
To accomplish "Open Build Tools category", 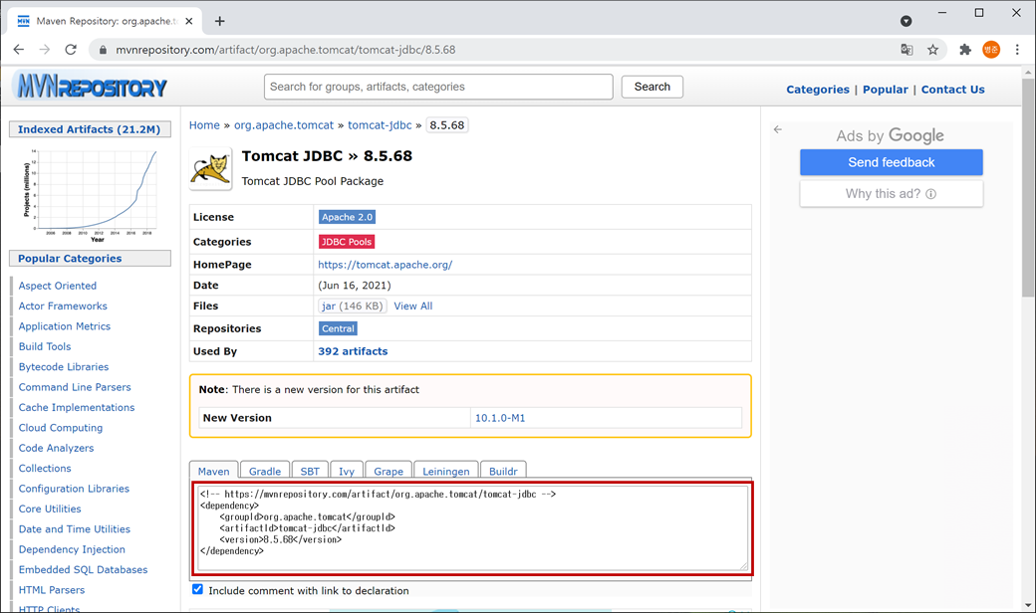I will pyautogui.click(x=45, y=346).
